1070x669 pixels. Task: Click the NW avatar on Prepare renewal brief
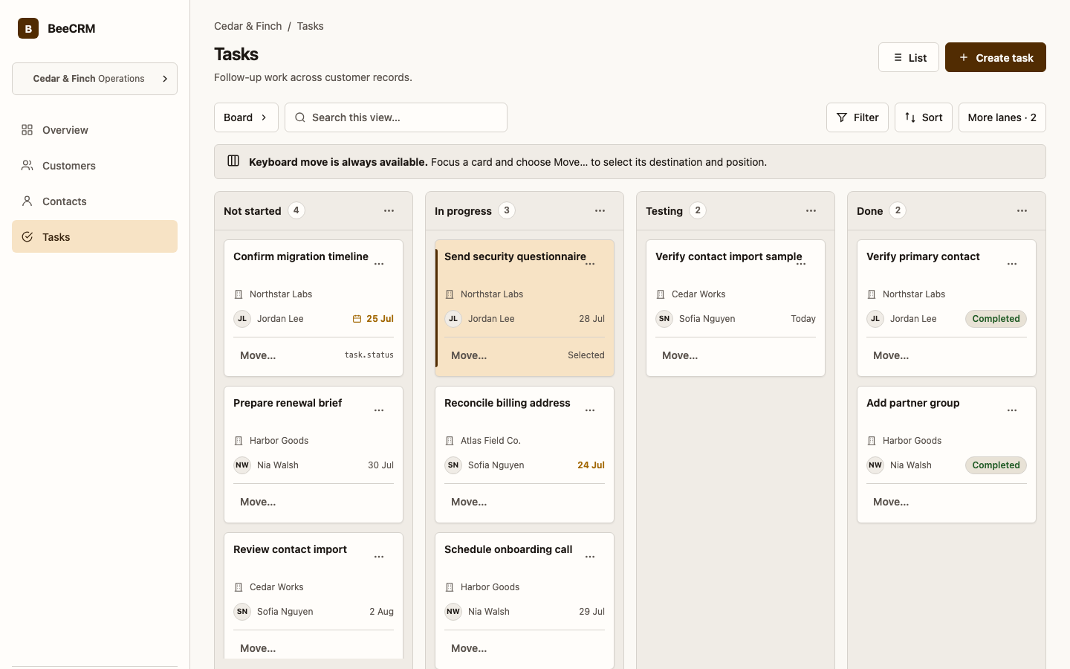click(242, 465)
